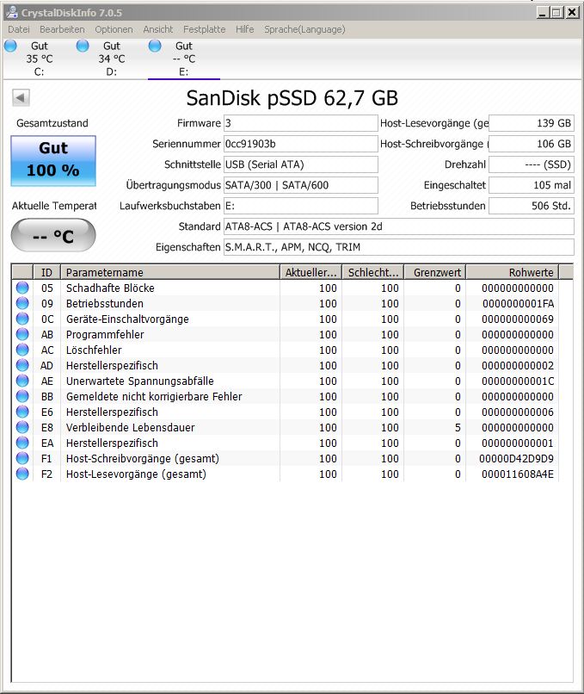The image size is (584, 694).
Task: Click the Host-Lesevorgänge value 139 GB
Action: (x=532, y=123)
